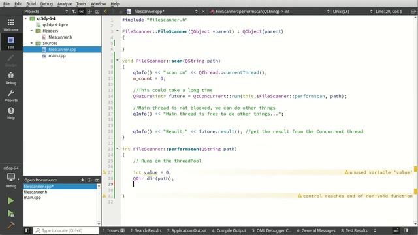
Task: Show the Search Results pane
Action: click(146, 230)
